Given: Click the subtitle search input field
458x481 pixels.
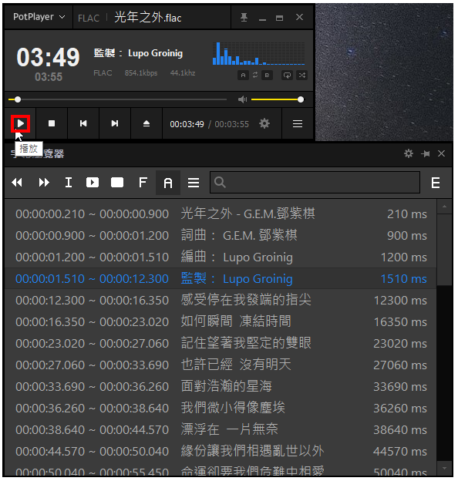Looking at the screenshot, I should click(x=315, y=183).
